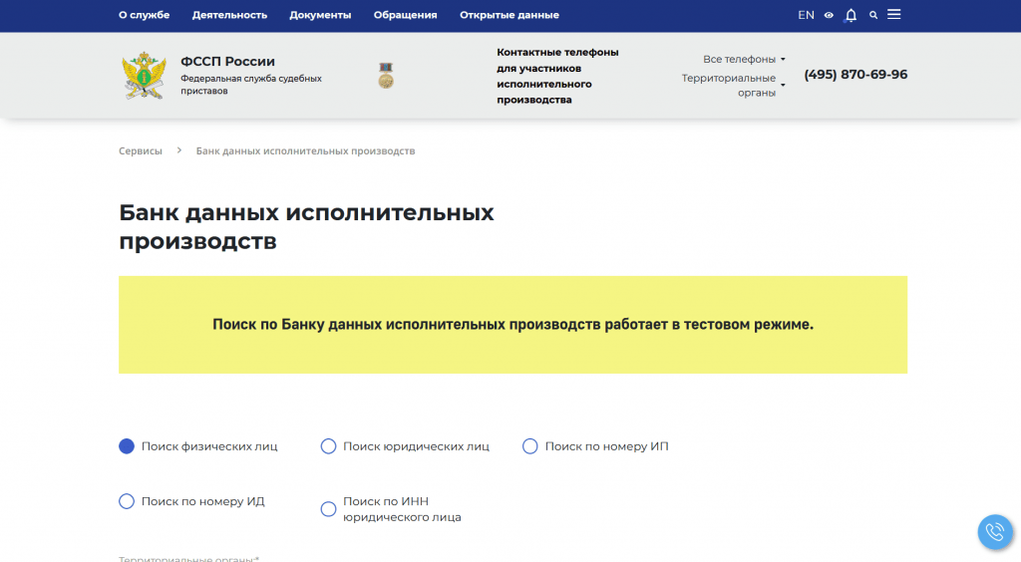Select "Поиск по номеру ИД" radio option
The width and height of the screenshot is (1021, 562).
pos(127,501)
